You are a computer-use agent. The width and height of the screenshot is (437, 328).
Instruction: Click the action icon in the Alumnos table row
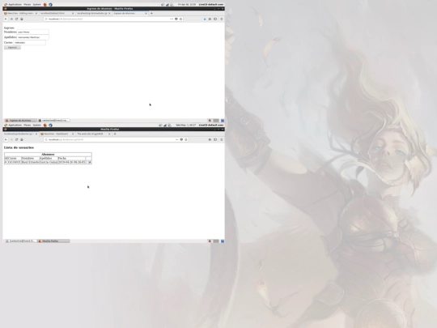tap(90, 162)
